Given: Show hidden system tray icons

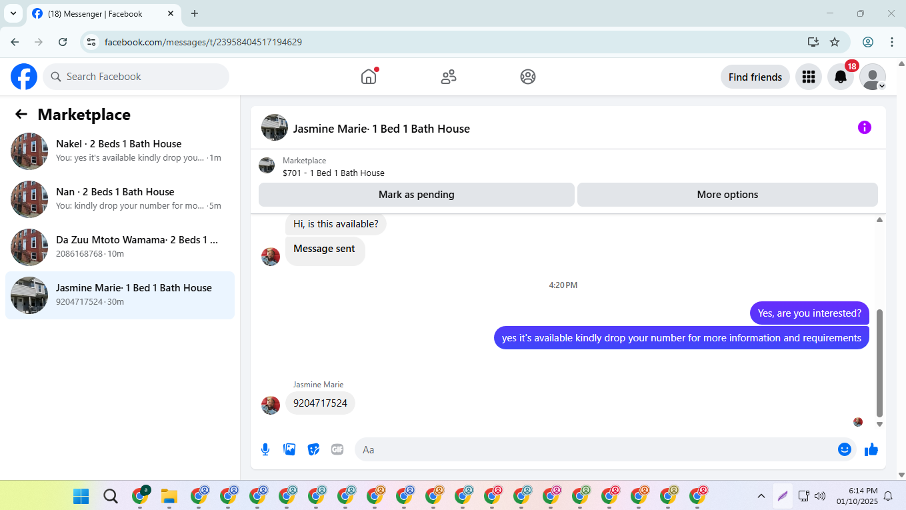Looking at the screenshot, I should tap(761, 496).
